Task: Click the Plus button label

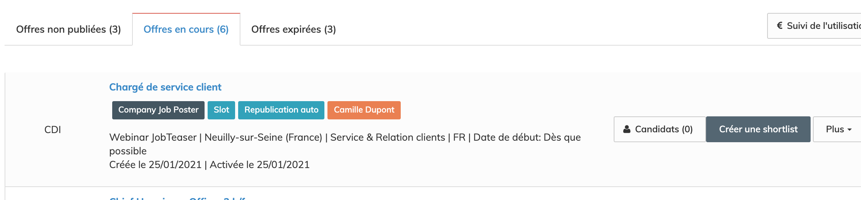Action: pos(835,129)
